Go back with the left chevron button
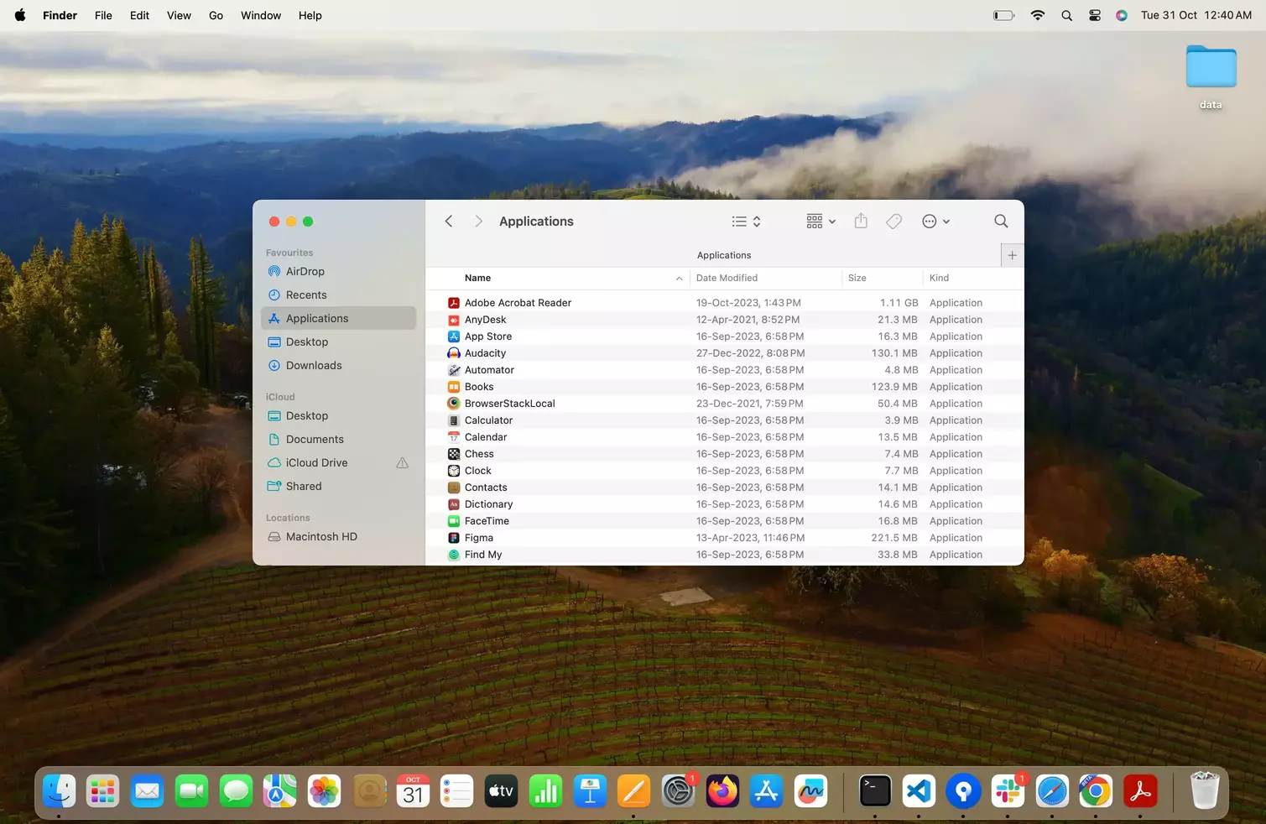 (x=449, y=221)
